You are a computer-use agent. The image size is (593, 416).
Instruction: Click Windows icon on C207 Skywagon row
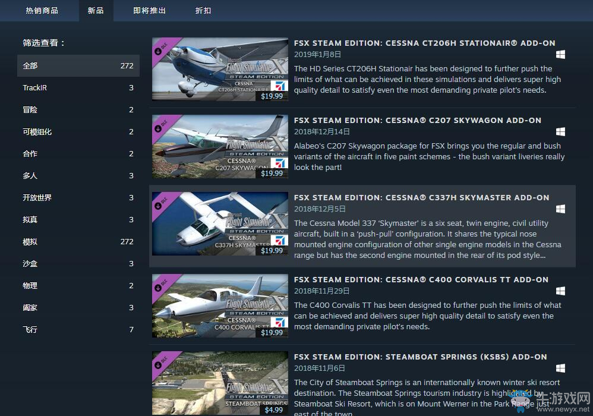click(x=560, y=131)
